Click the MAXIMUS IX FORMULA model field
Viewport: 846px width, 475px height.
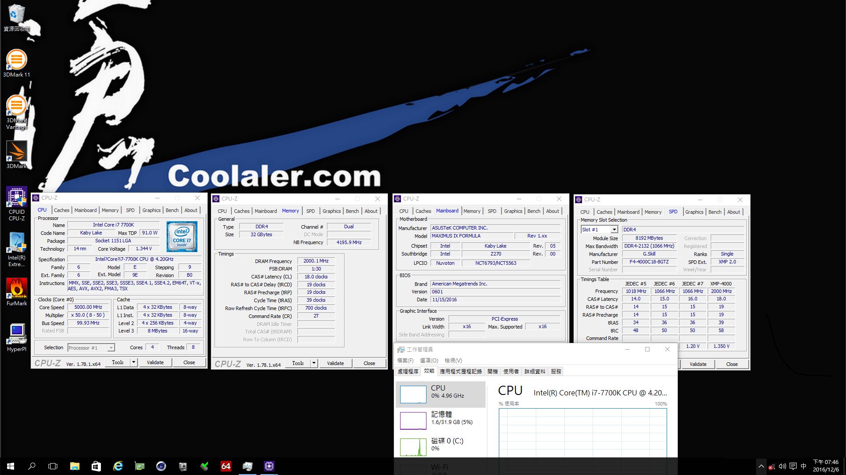(471, 236)
